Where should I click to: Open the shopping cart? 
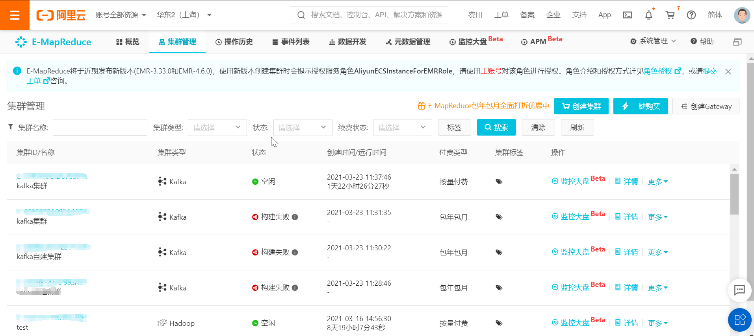(x=670, y=15)
